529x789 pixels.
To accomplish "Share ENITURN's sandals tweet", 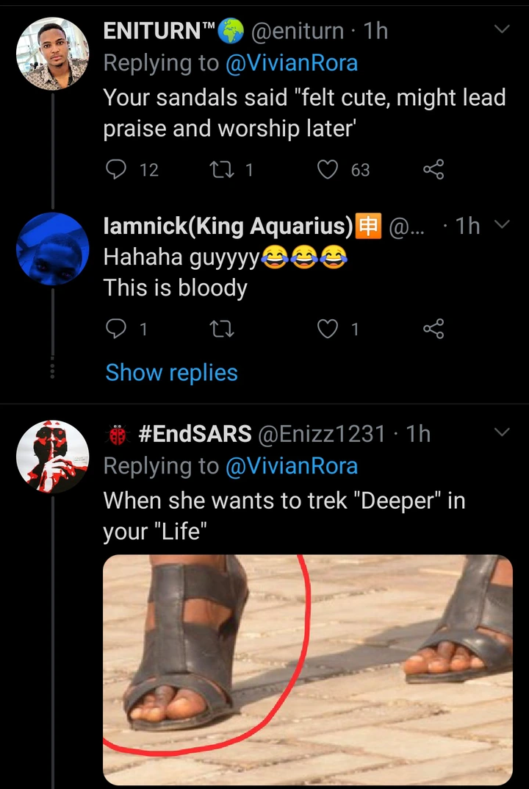I will [x=433, y=170].
